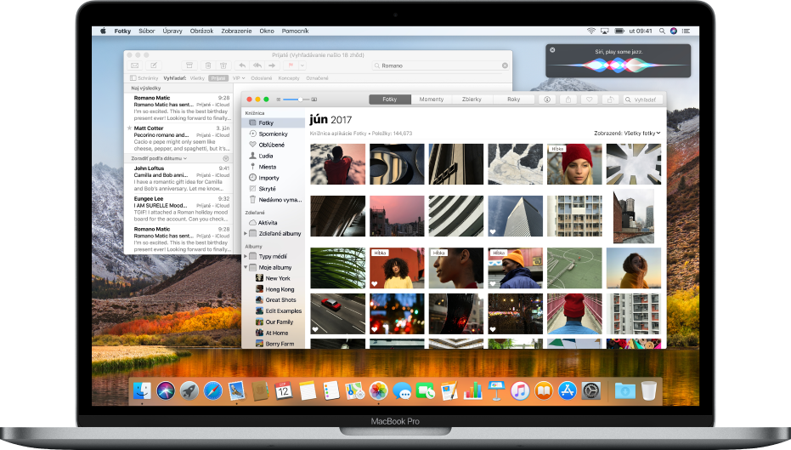Toggle heart on red car photo

point(315,329)
